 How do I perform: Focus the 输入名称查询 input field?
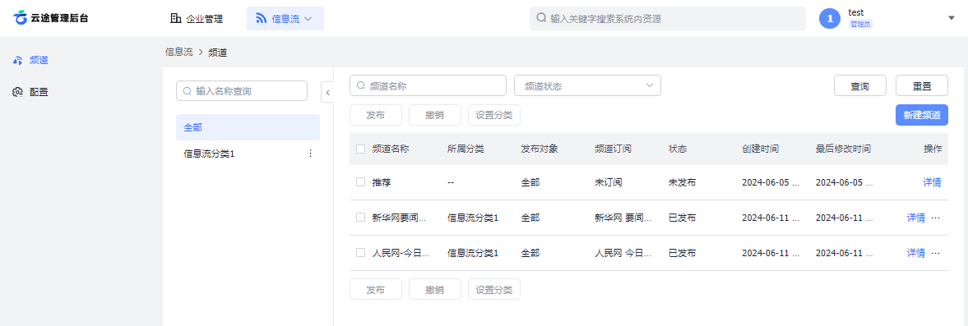241,90
